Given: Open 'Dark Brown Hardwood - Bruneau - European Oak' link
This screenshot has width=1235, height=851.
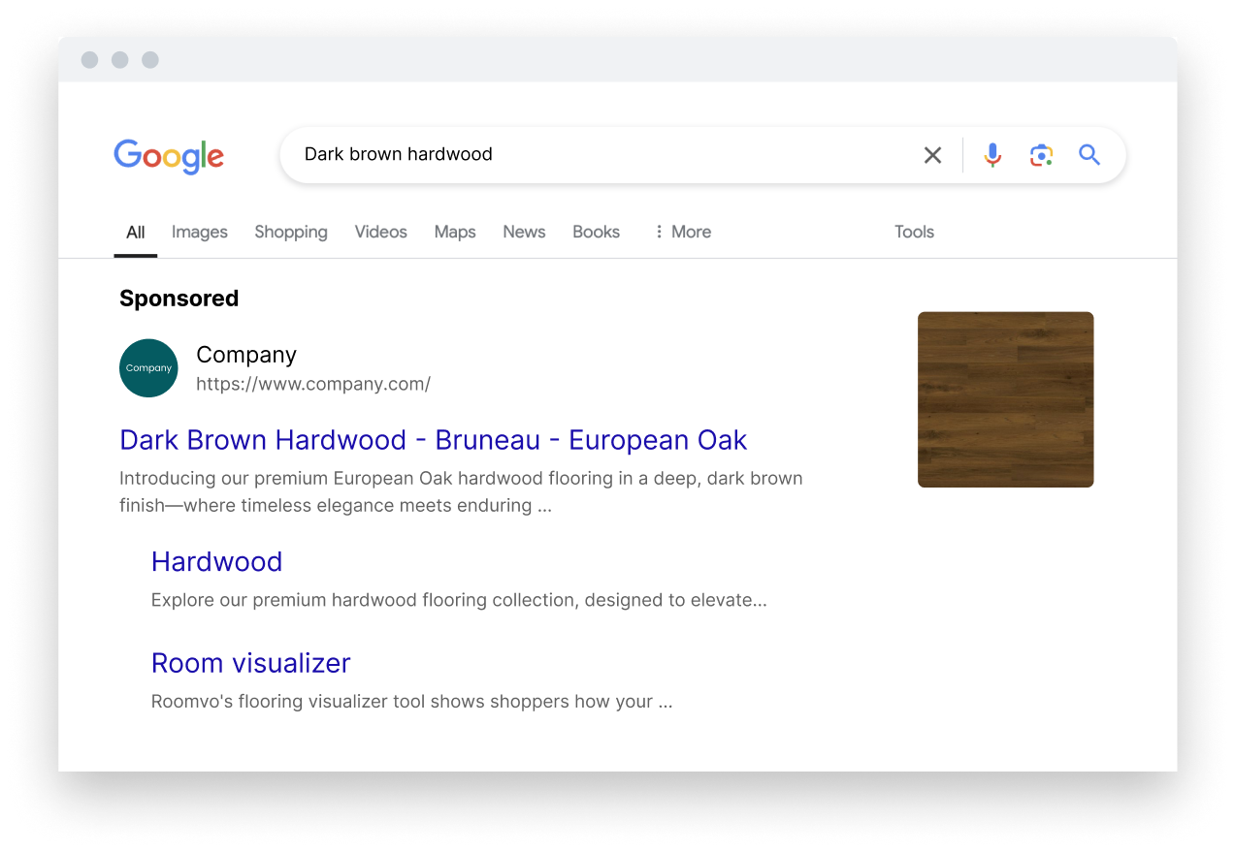Looking at the screenshot, I should 433,440.
